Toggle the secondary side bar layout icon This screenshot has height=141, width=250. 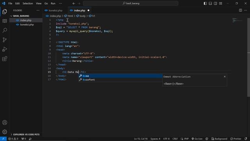point(215,4)
